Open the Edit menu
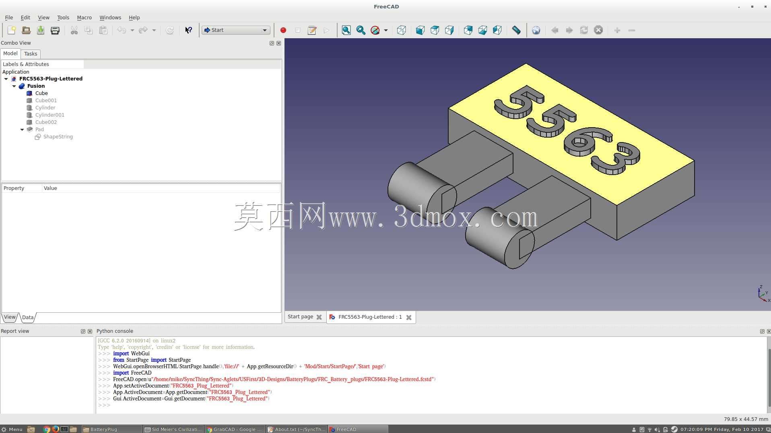771x433 pixels. (x=25, y=18)
